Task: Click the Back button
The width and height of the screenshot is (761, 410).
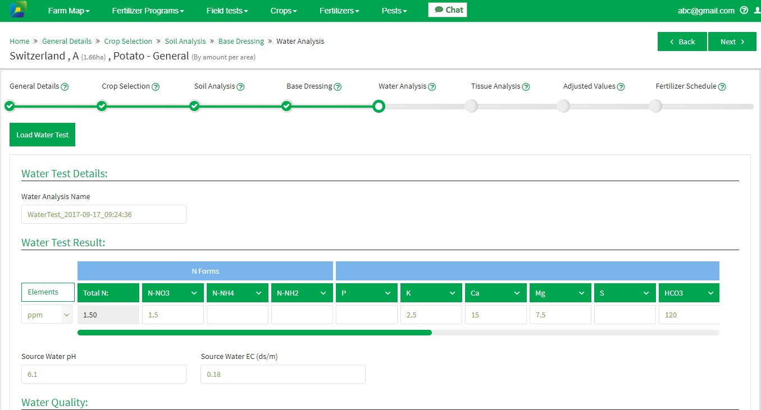Action: tap(682, 42)
